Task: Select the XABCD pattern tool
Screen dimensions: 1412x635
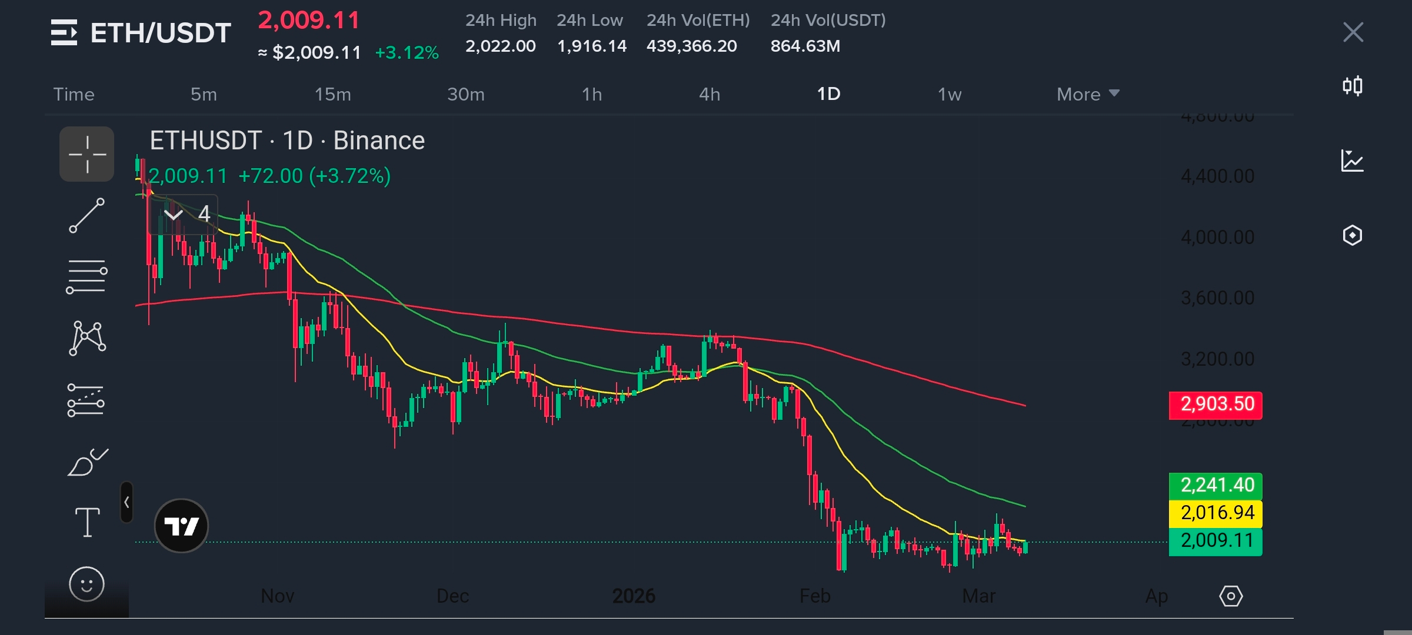Action: click(x=87, y=338)
